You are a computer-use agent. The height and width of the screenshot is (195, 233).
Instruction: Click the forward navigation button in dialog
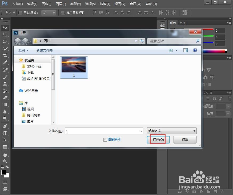coord(25,41)
